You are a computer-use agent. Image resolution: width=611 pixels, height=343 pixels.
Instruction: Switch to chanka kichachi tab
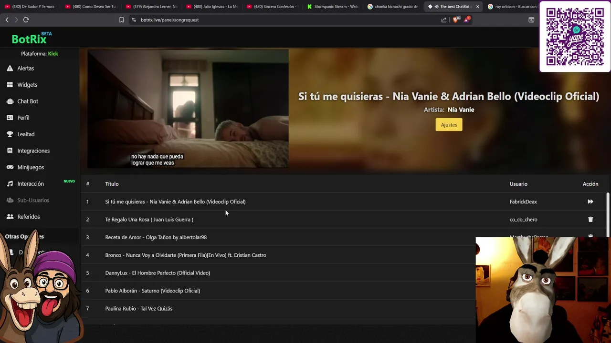pyautogui.click(x=393, y=7)
